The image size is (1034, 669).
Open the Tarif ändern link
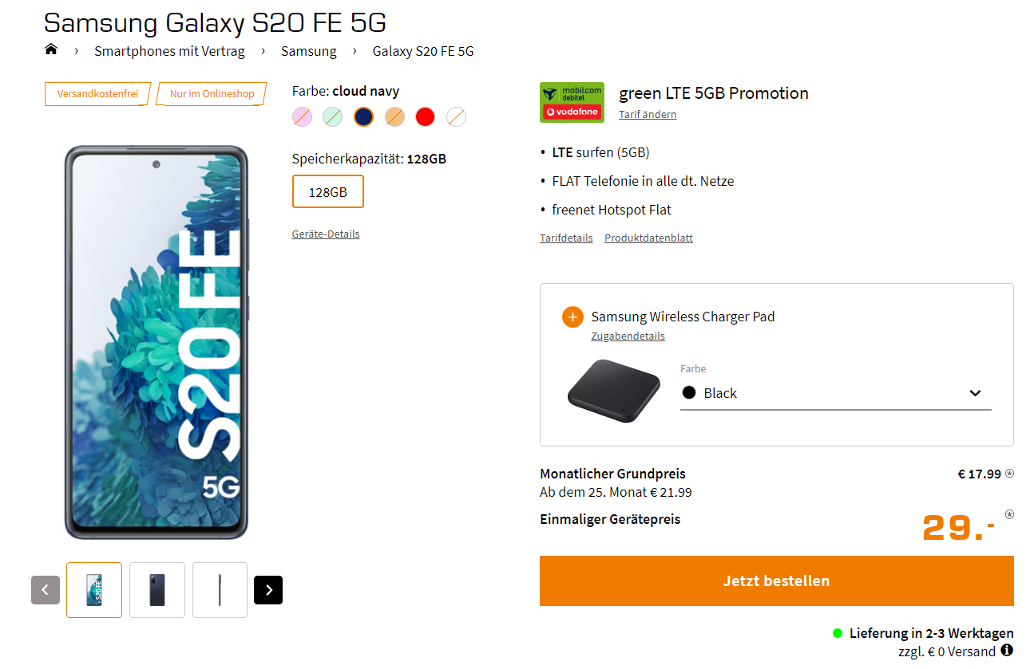648,114
